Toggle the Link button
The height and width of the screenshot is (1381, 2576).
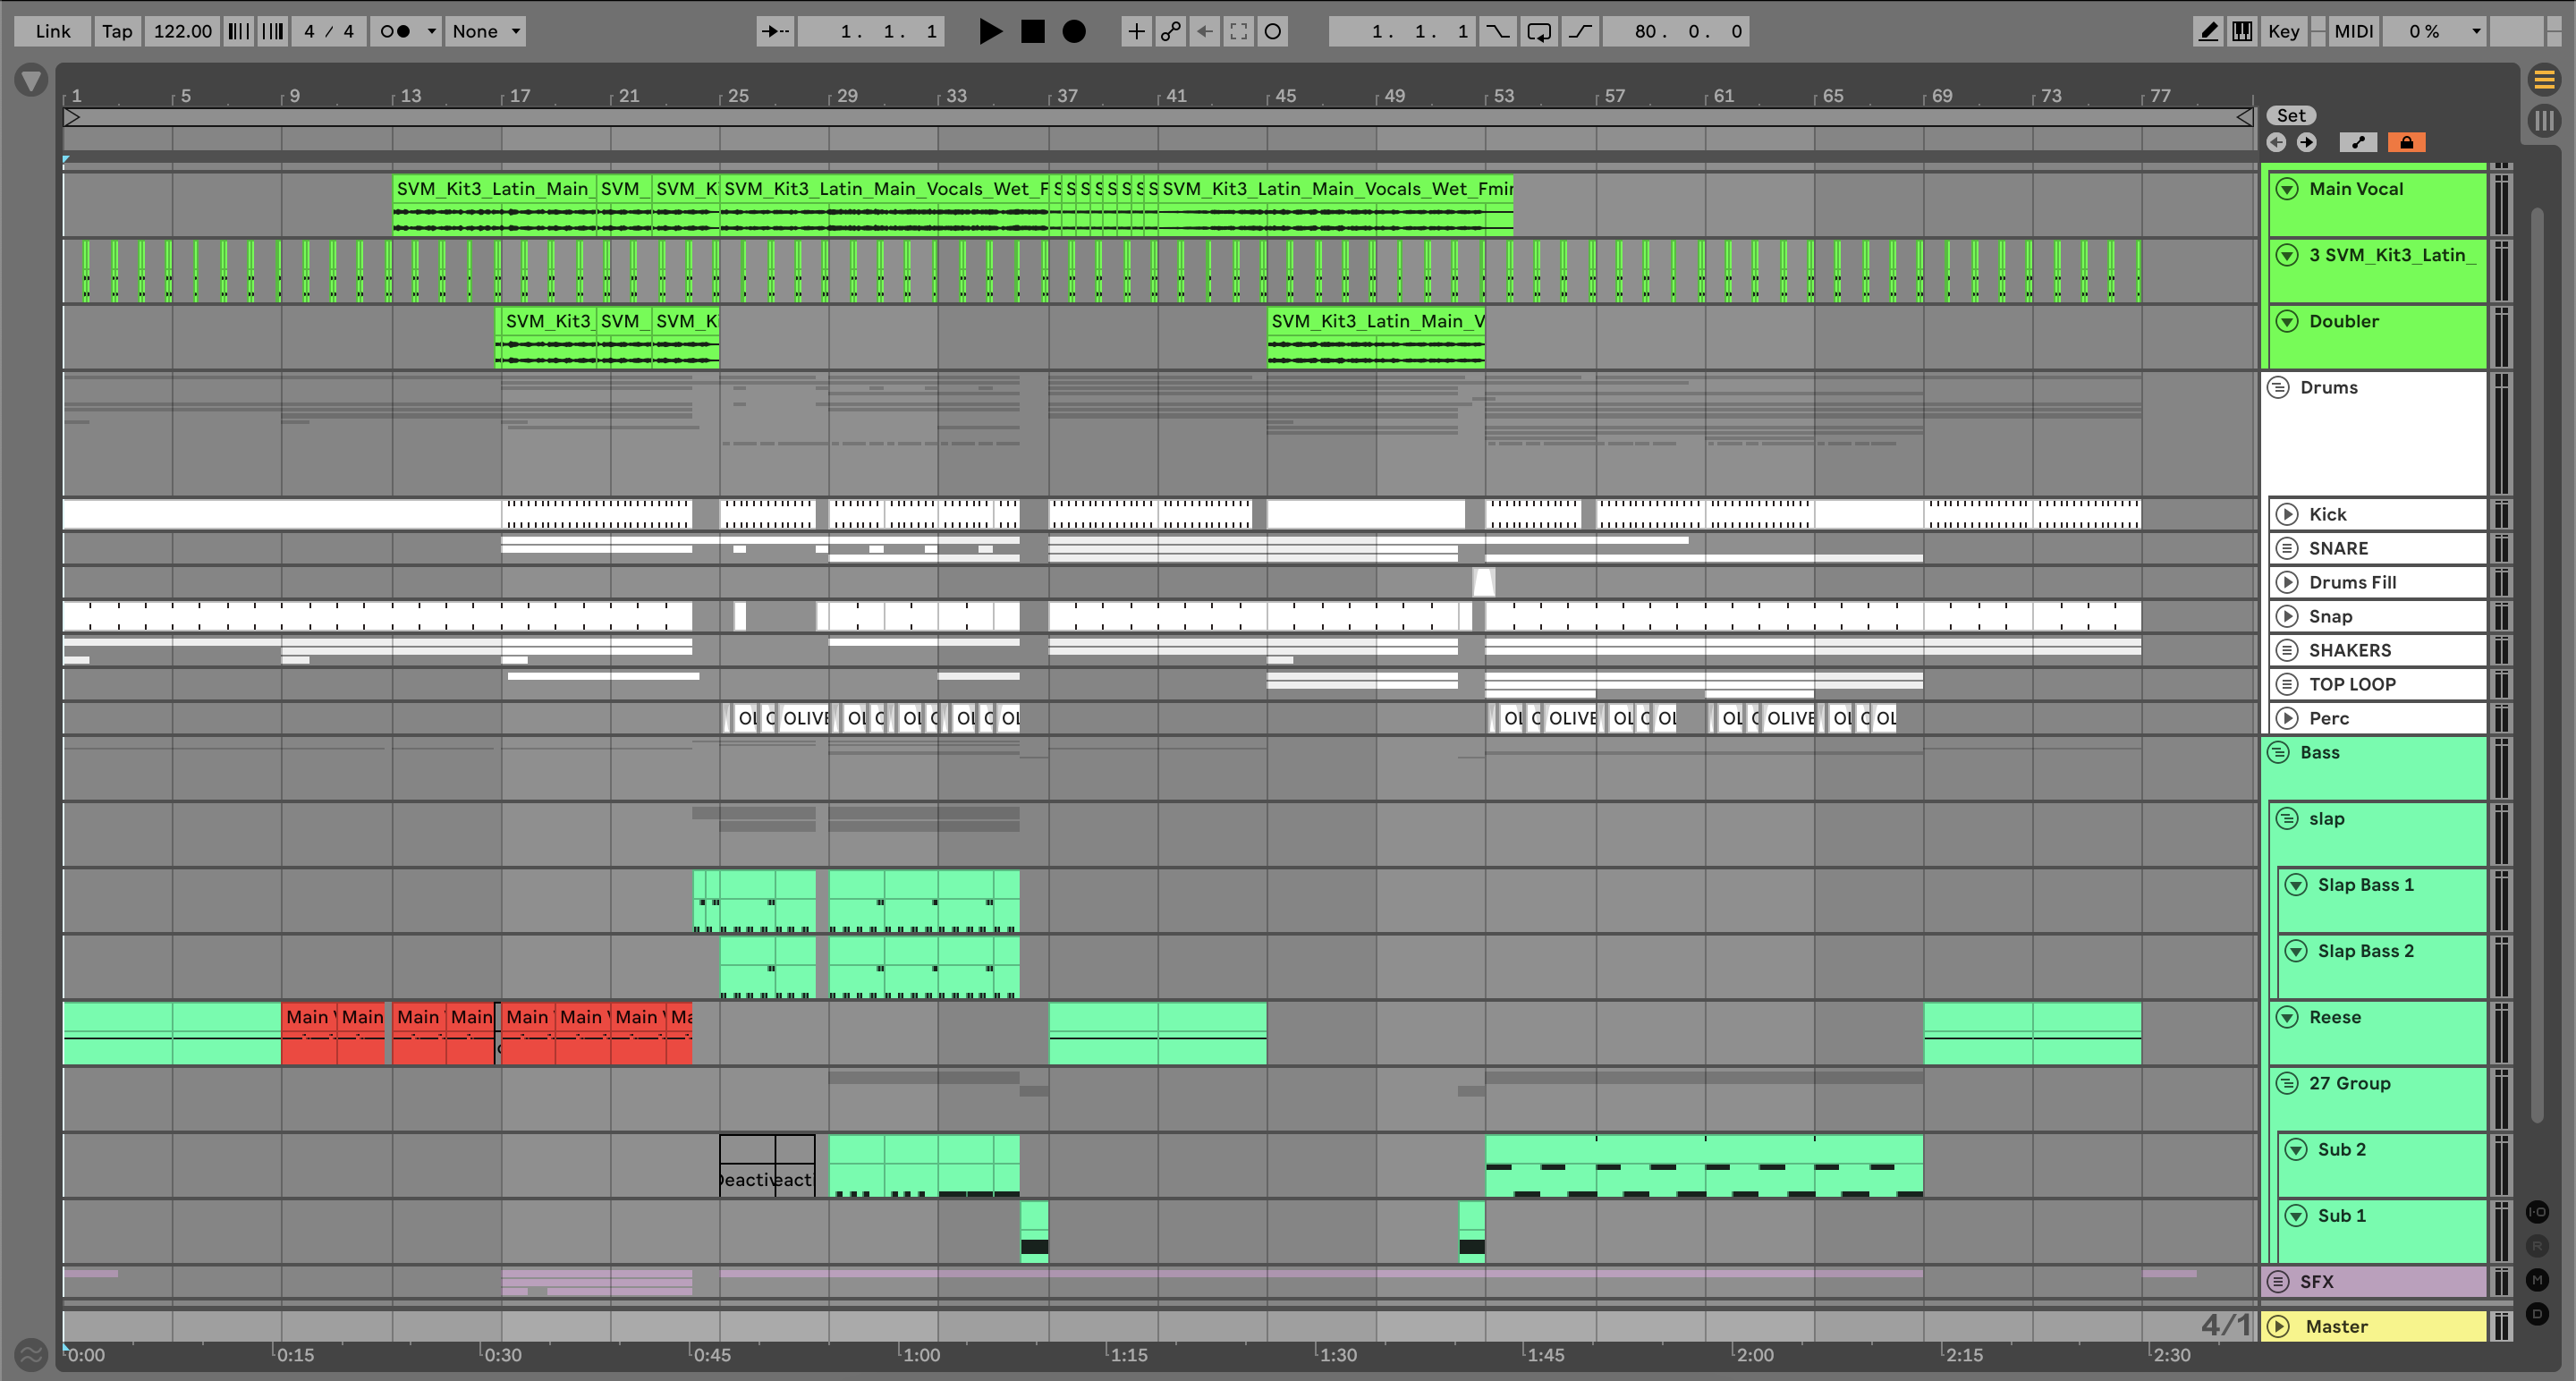[53, 31]
